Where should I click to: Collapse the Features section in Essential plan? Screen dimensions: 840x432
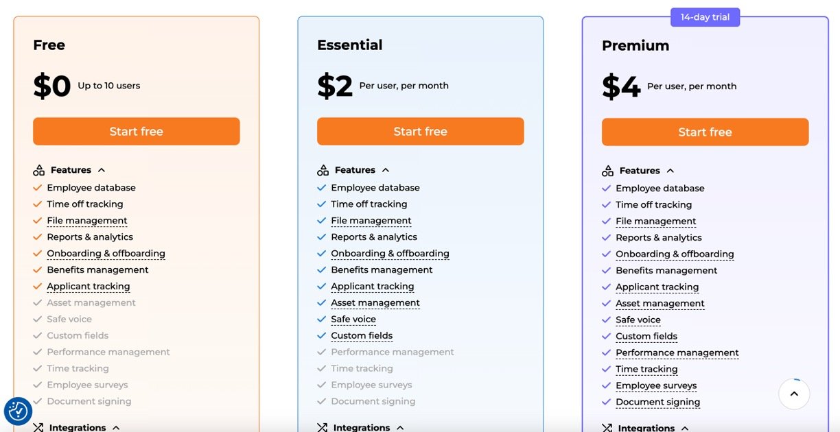pos(386,170)
